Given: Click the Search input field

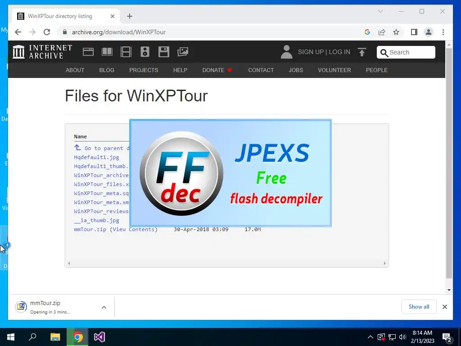Looking at the screenshot, I should (406, 52).
